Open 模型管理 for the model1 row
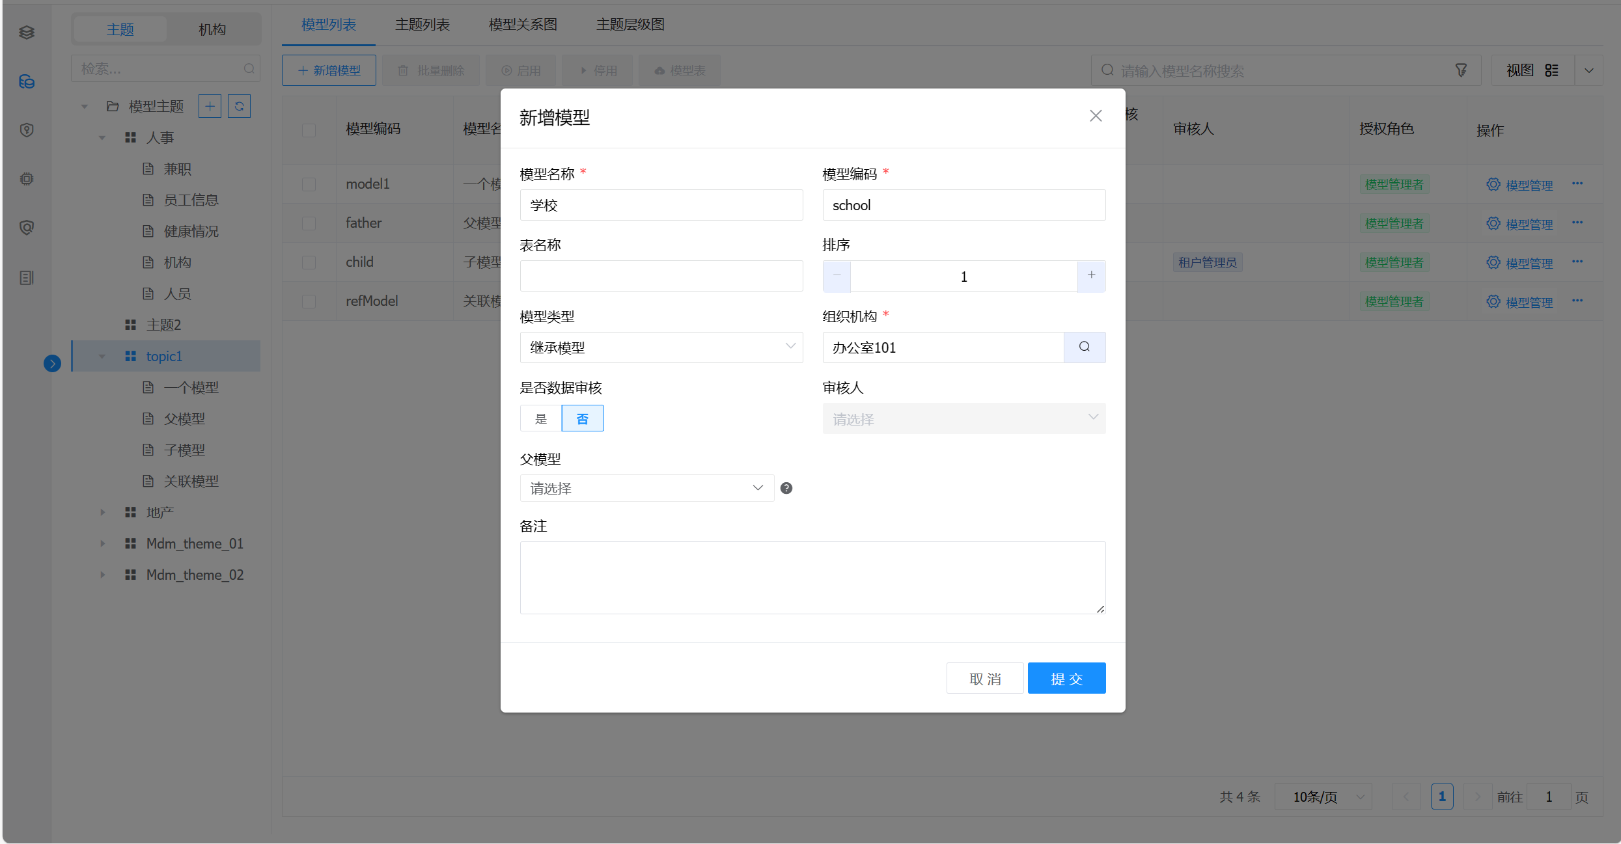 coord(1519,185)
